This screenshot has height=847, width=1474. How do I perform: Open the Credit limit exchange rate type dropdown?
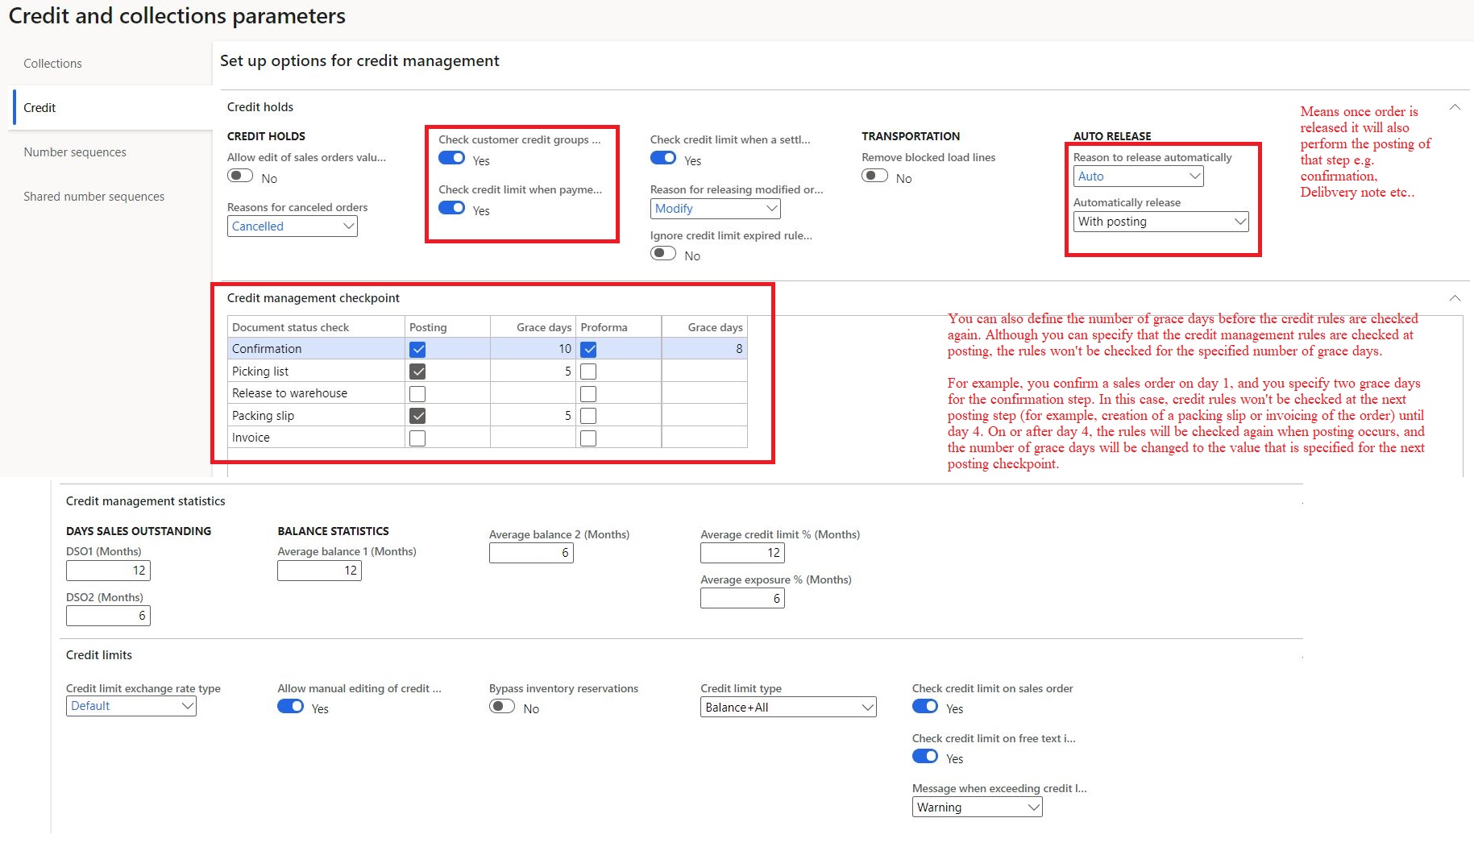pos(187,705)
